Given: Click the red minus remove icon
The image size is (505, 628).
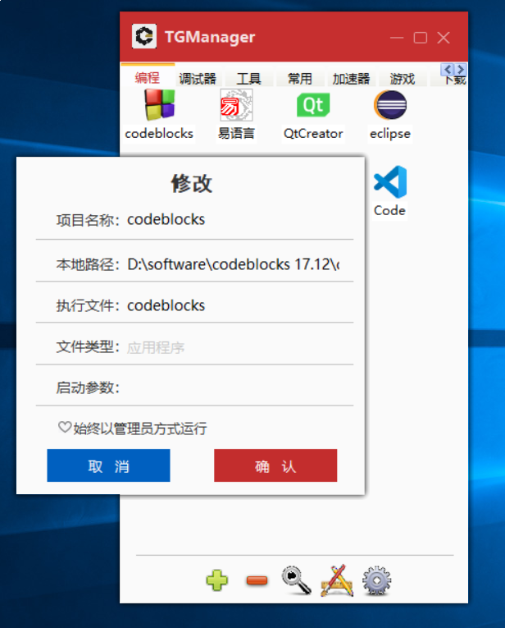Looking at the screenshot, I should coord(257,580).
